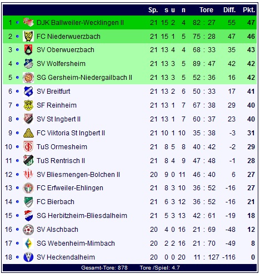Click the SV Heckendalheim blue round crest
This screenshot has height=274, width=260.
click(x=28, y=257)
